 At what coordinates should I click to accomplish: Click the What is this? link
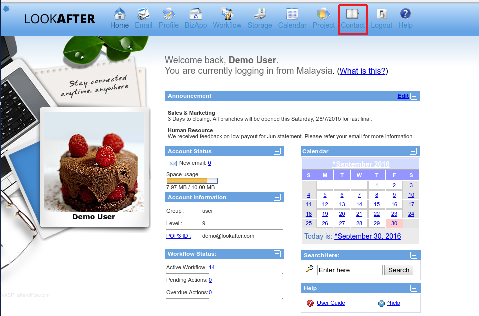pos(363,71)
